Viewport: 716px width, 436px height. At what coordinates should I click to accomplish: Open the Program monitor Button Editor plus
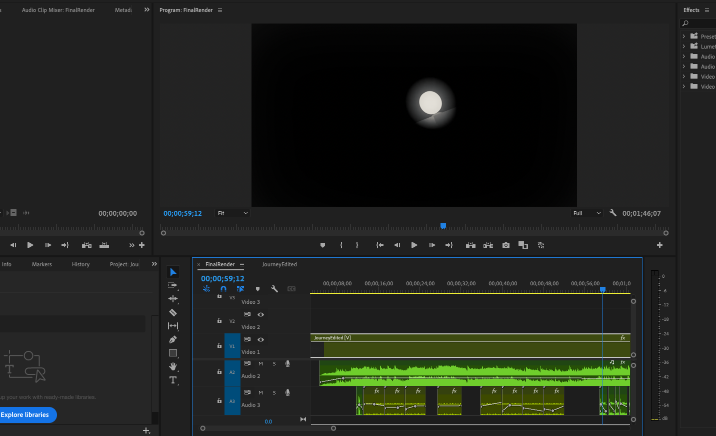659,245
